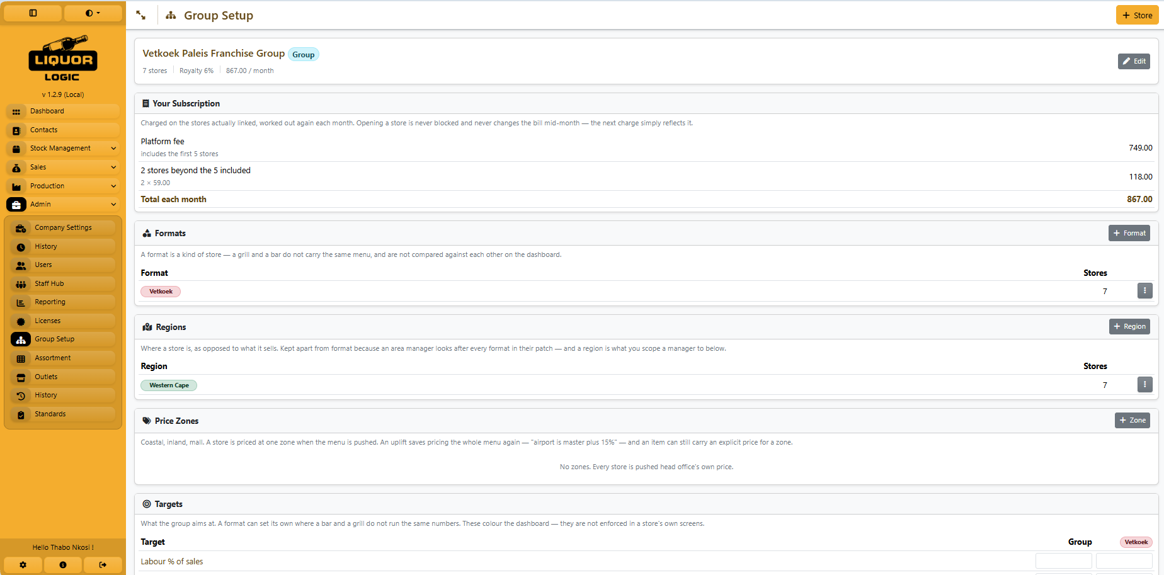Click the Group badge beside the title
This screenshot has width=1164, height=575.
[304, 55]
